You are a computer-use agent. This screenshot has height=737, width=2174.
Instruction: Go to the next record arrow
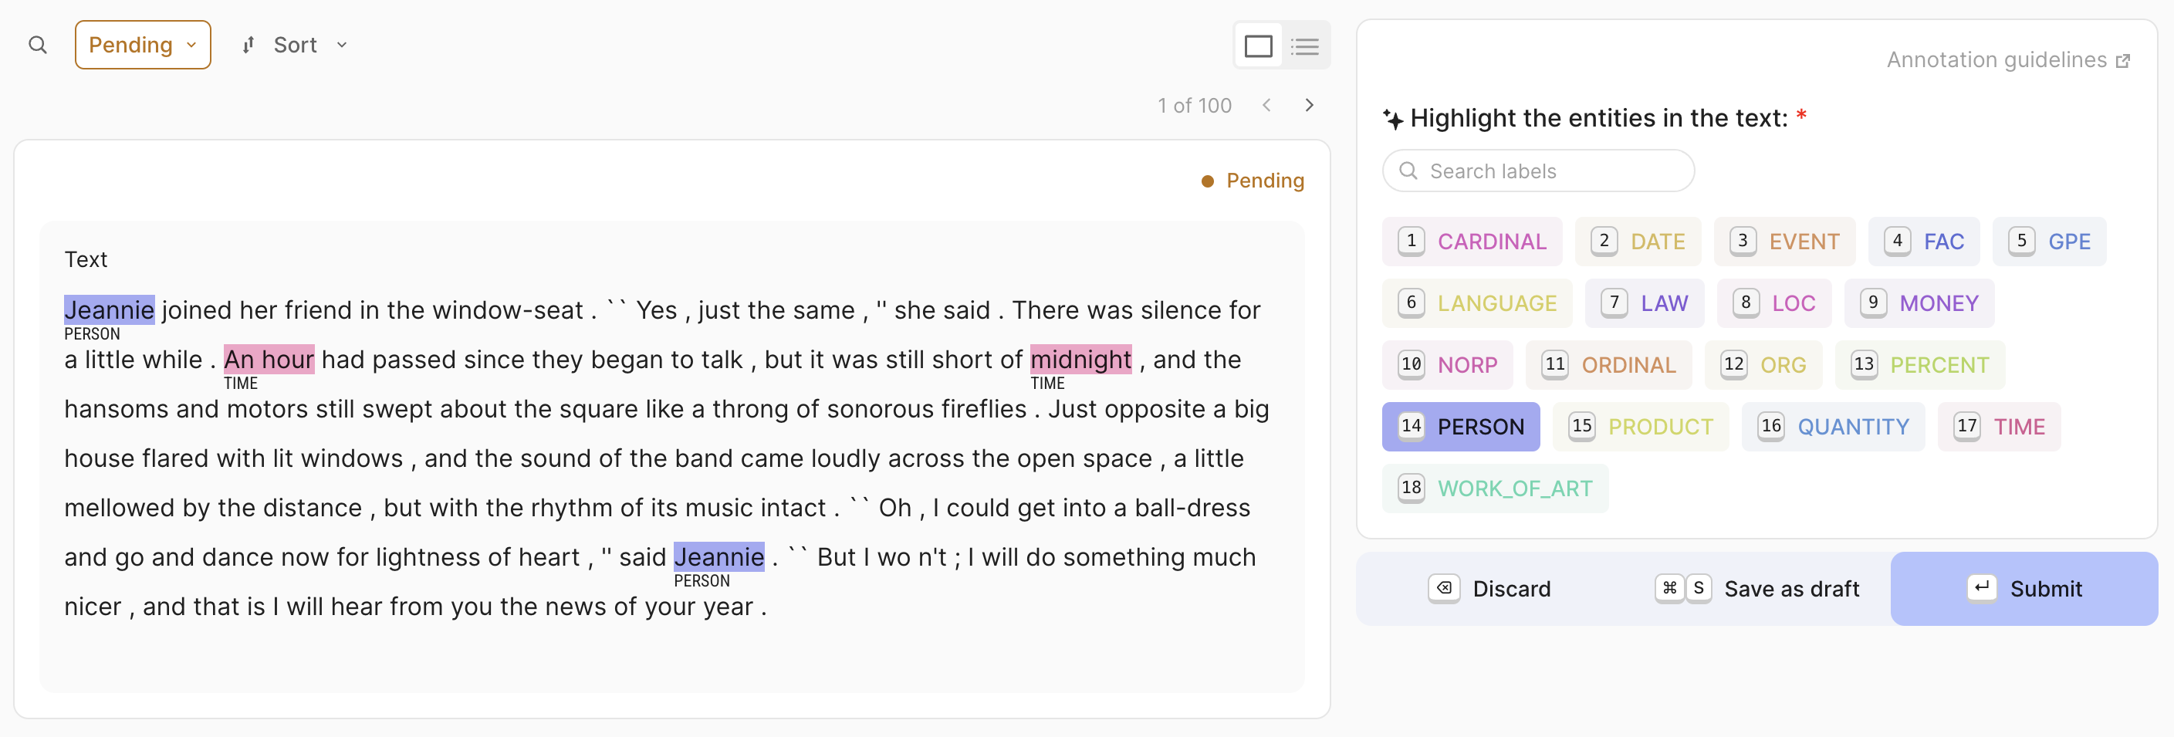[x=1309, y=106]
